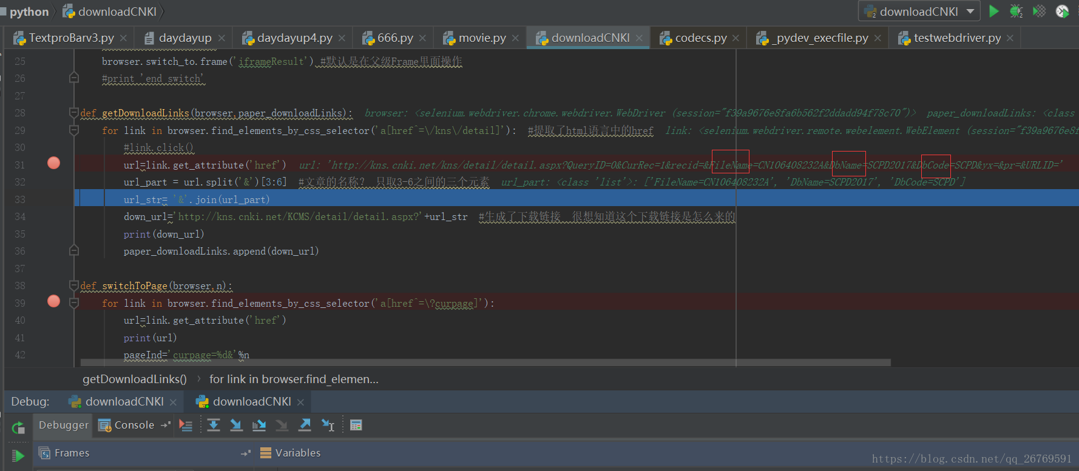The image size is (1079, 471).
Task: Open the downloadCNKI run configuration dropdown
Action: pos(919,12)
